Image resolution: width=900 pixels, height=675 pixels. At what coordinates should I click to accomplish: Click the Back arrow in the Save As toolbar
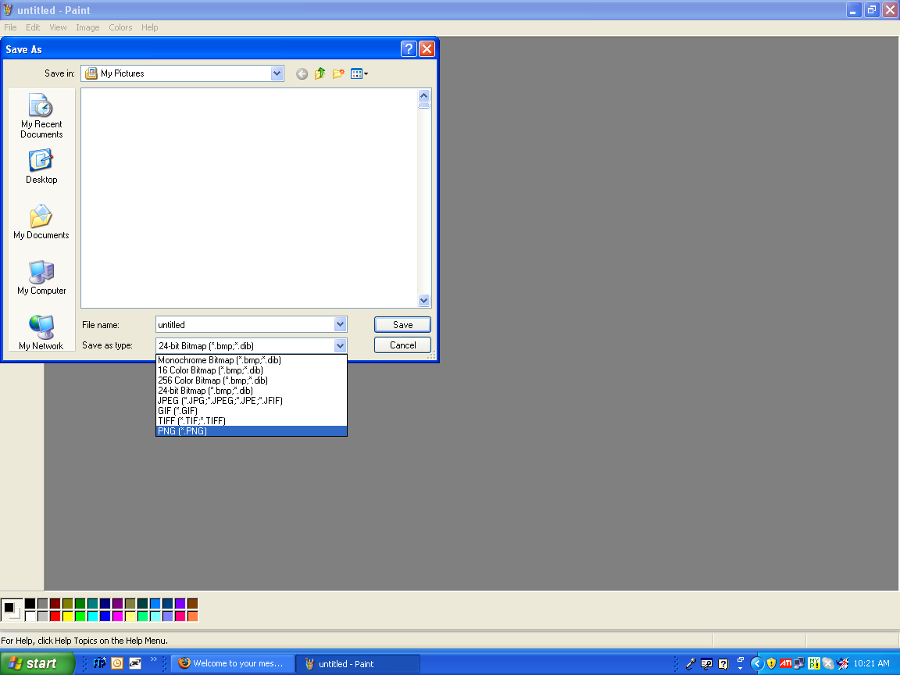(x=302, y=73)
